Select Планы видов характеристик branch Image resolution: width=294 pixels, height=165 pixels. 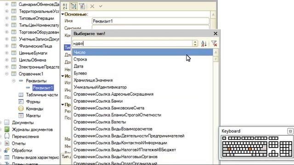[35, 157]
